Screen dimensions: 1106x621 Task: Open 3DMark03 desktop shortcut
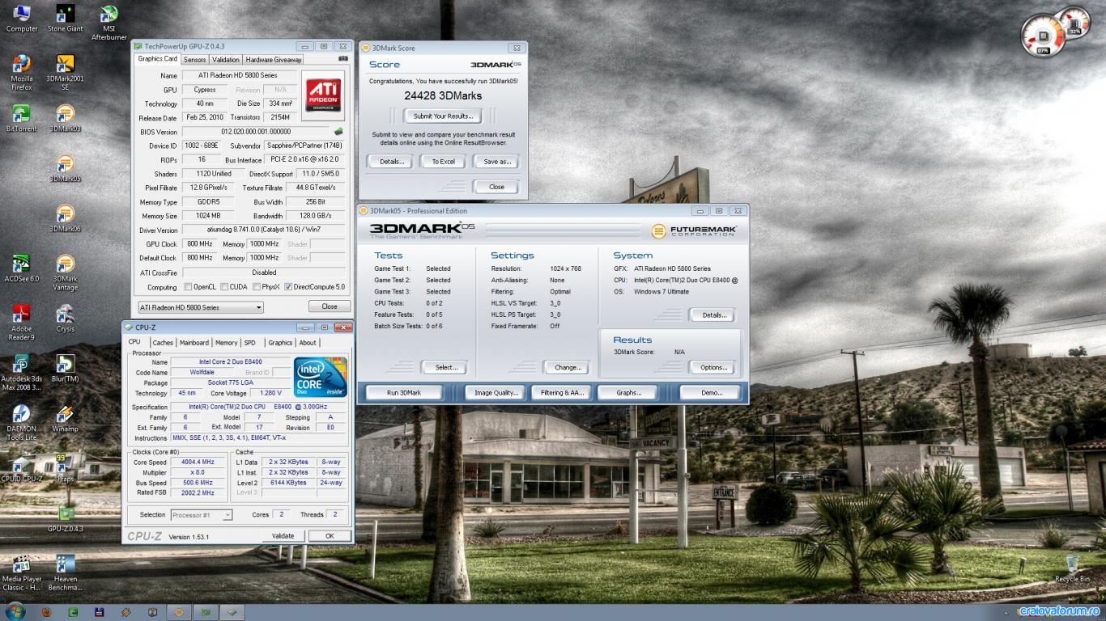[x=65, y=118]
